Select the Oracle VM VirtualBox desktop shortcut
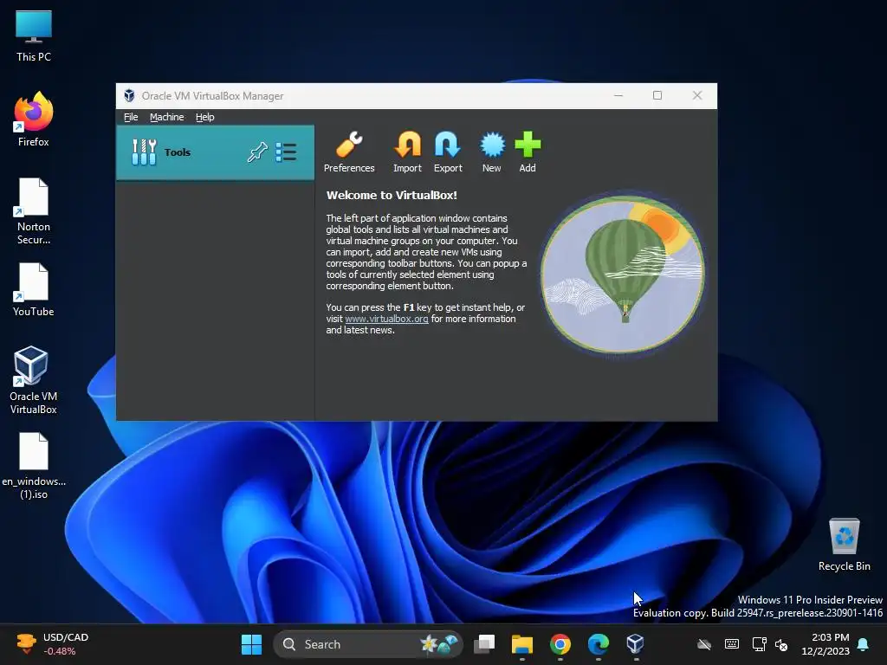The height and width of the screenshot is (665, 887). (x=34, y=380)
